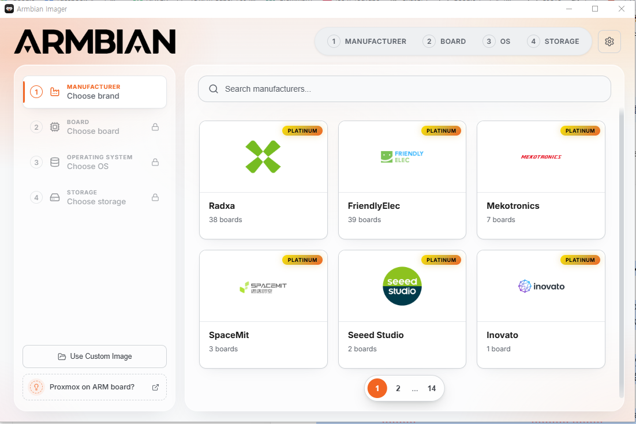Click the chip icon in Board step
The width and height of the screenshot is (636, 424).
[x=55, y=127]
